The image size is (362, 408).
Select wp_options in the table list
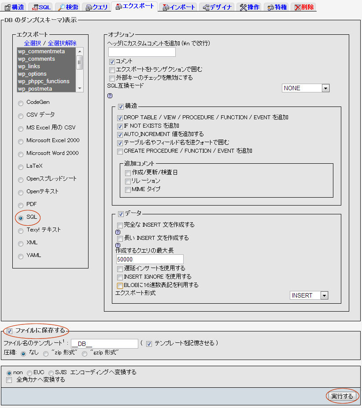(x=46, y=74)
